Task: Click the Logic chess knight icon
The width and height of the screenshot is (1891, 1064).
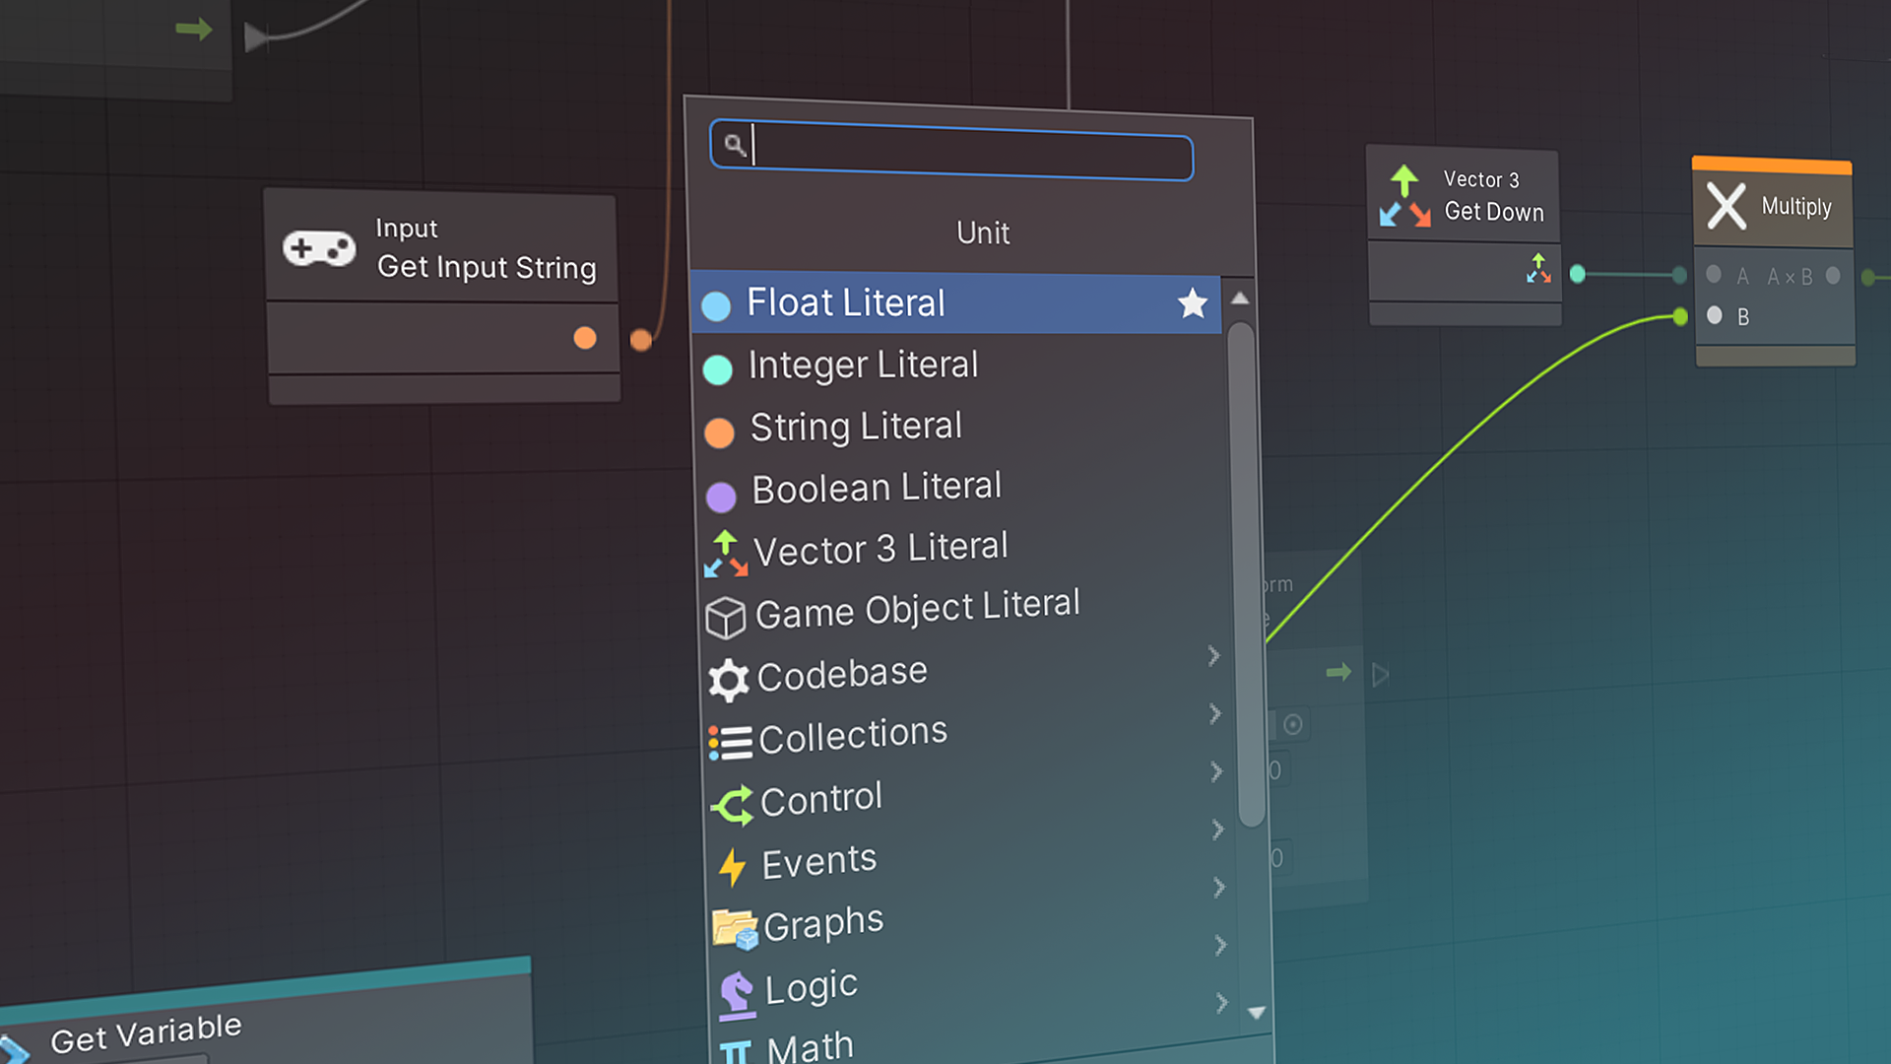Action: pyautogui.click(x=737, y=992)
